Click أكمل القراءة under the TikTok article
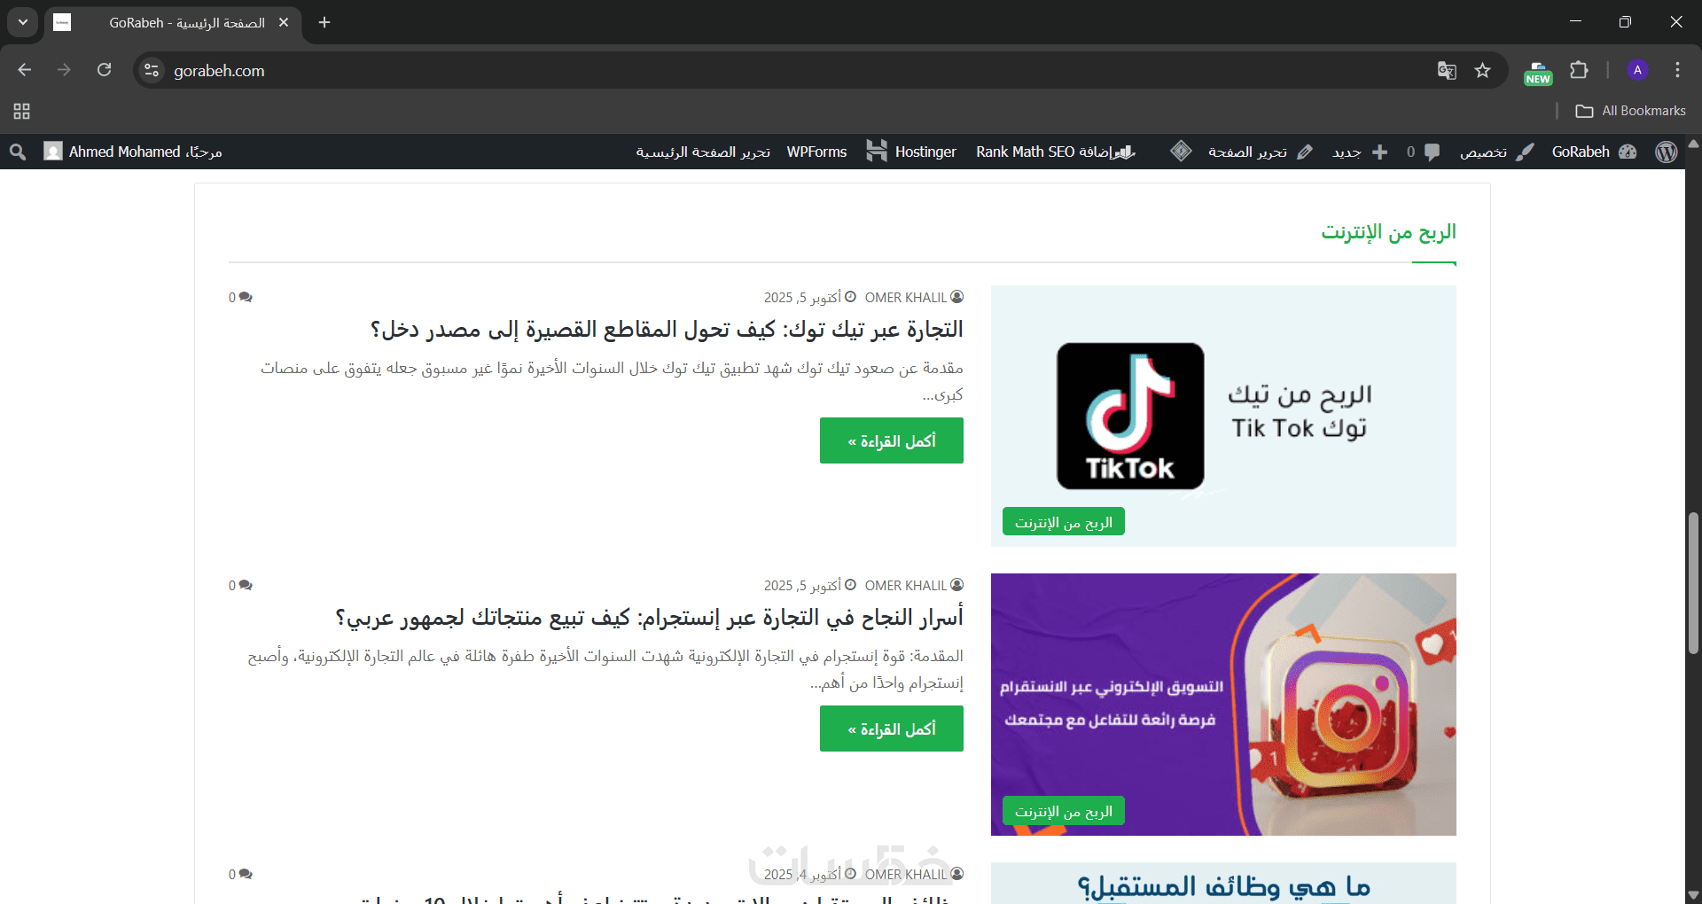The height and width of the screenshot is (904, 1702). click(892, 440)
